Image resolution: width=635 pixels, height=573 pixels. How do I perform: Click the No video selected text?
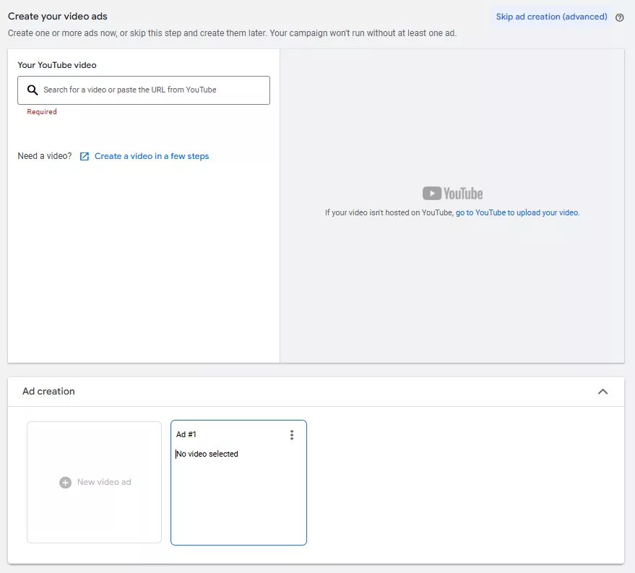(207, 454)
